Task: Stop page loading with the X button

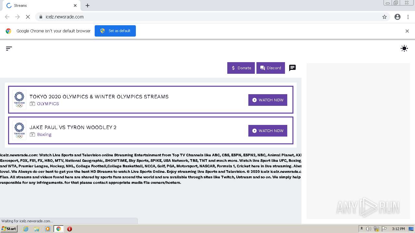Action: [x=28, y=17]
